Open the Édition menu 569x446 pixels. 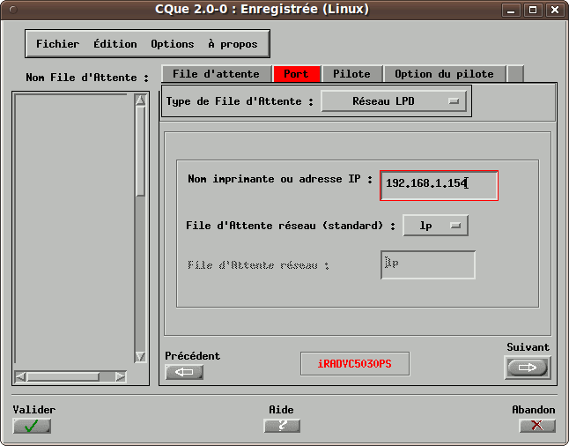[115, 43]
